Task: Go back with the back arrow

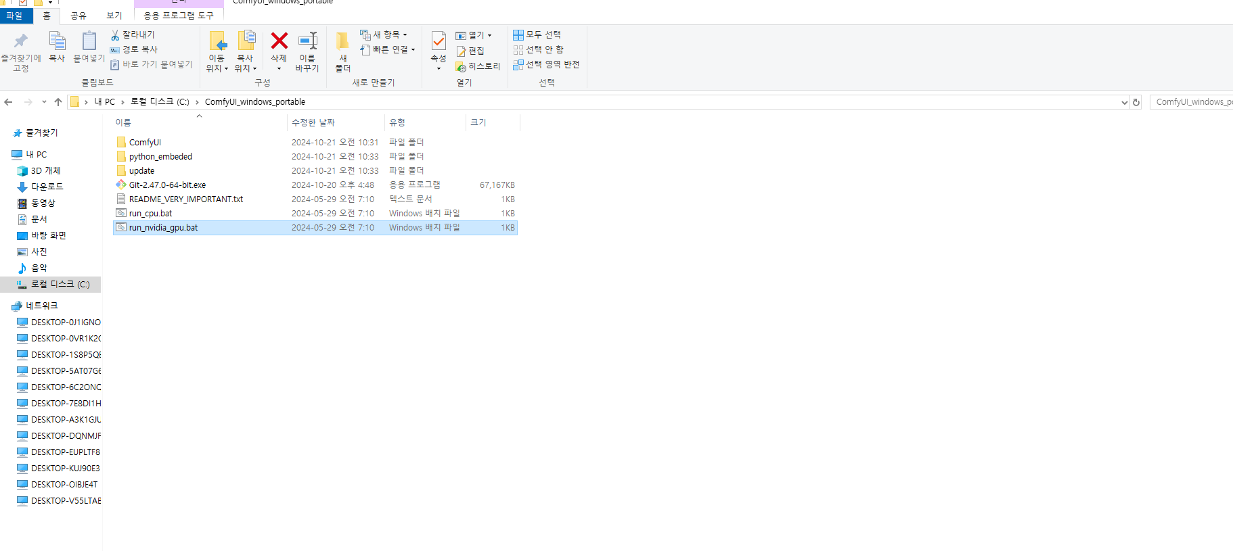Action: point(9,102)
